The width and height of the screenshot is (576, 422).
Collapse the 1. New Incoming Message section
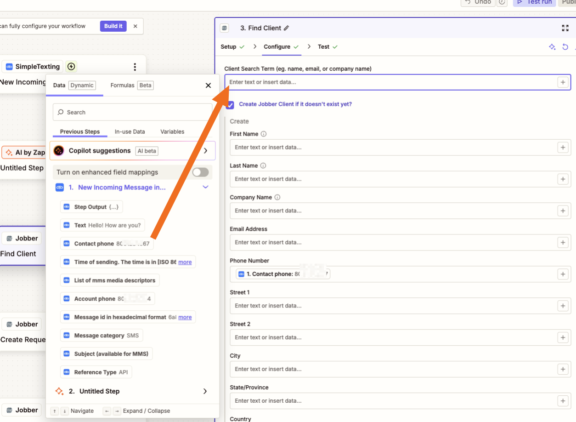(x=205, y=188)
